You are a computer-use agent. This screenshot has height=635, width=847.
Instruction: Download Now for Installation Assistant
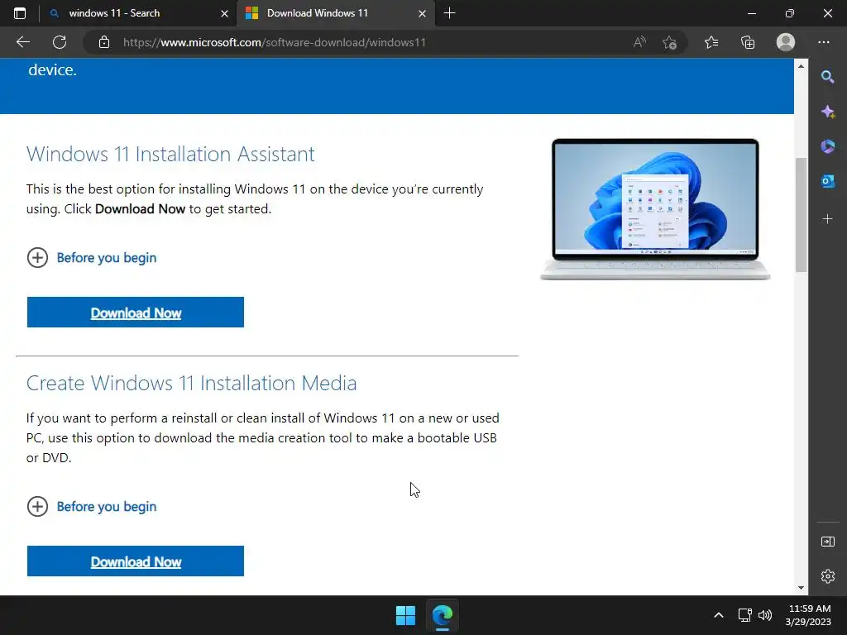136,312
